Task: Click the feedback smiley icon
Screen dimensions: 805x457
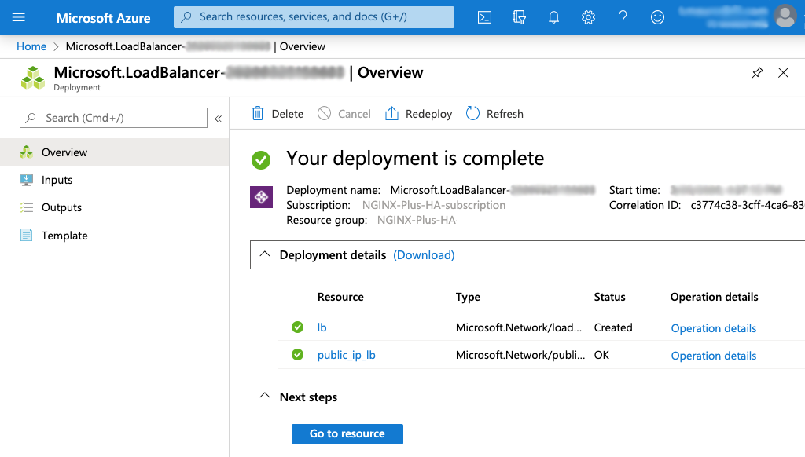Action: (x=657, y=17)
